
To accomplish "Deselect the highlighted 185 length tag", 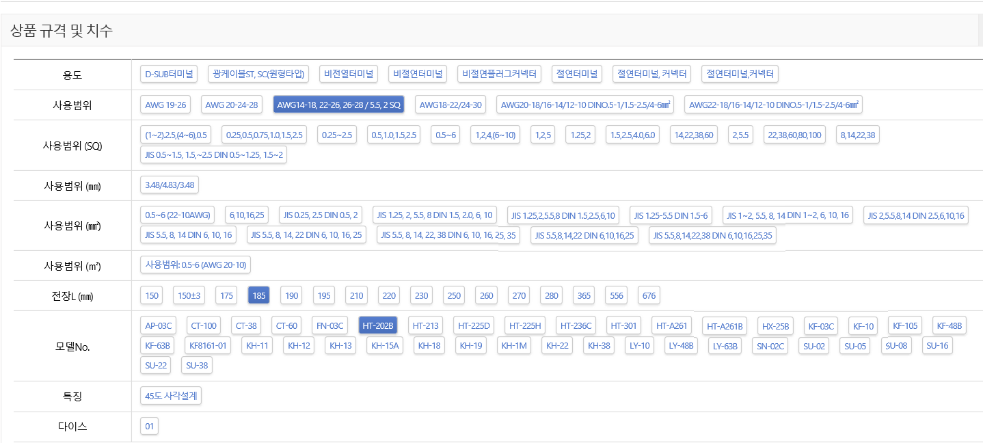I will coord(258,295).
